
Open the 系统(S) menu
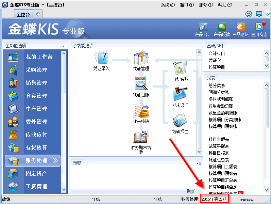coord(168,5)
